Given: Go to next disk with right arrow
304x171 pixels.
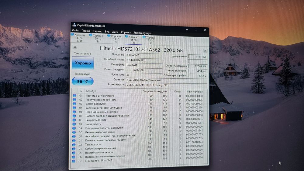Looking at the screenshot, I should [x=205, y=51].
